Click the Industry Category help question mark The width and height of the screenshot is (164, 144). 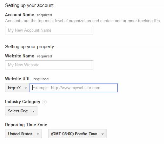tap(44, 102)
